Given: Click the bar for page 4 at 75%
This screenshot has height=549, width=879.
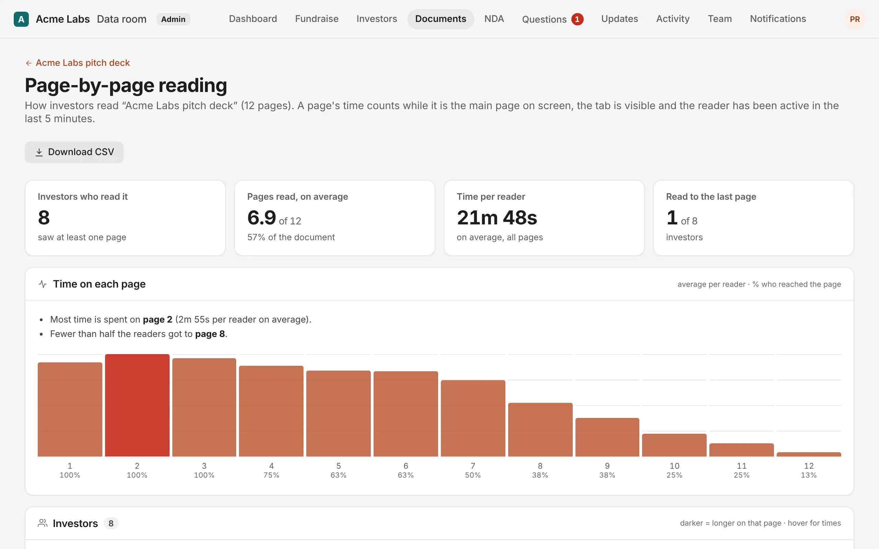Looking at the screenshot, I should (x=271, y=411).
